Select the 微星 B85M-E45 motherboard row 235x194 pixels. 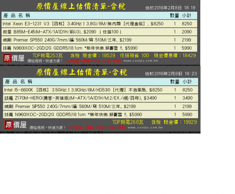(x=99, y=32)
